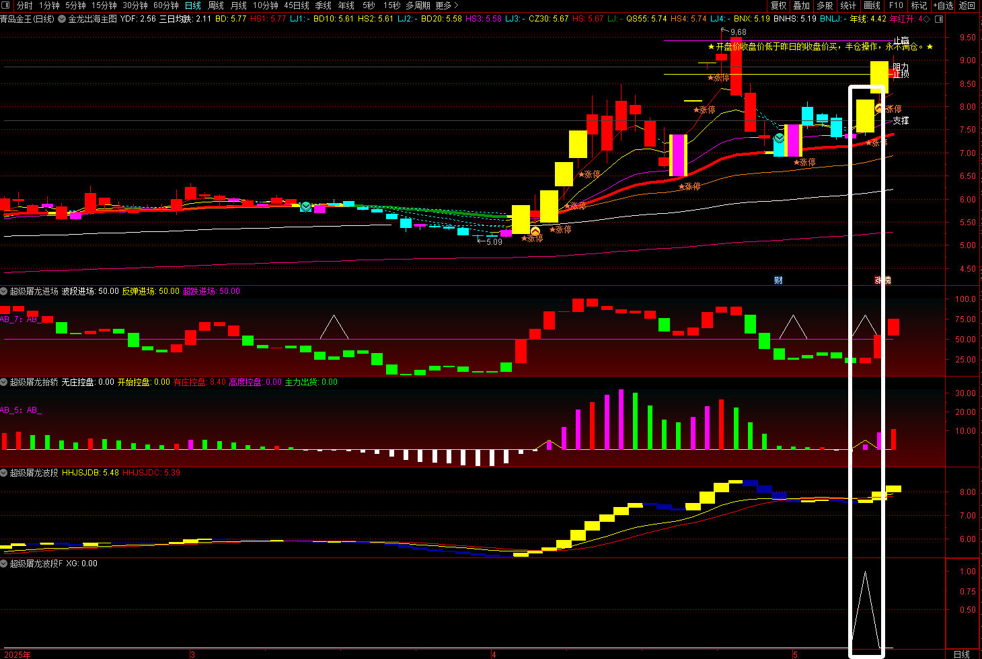Select the 10分钟 period

(266, 5)
